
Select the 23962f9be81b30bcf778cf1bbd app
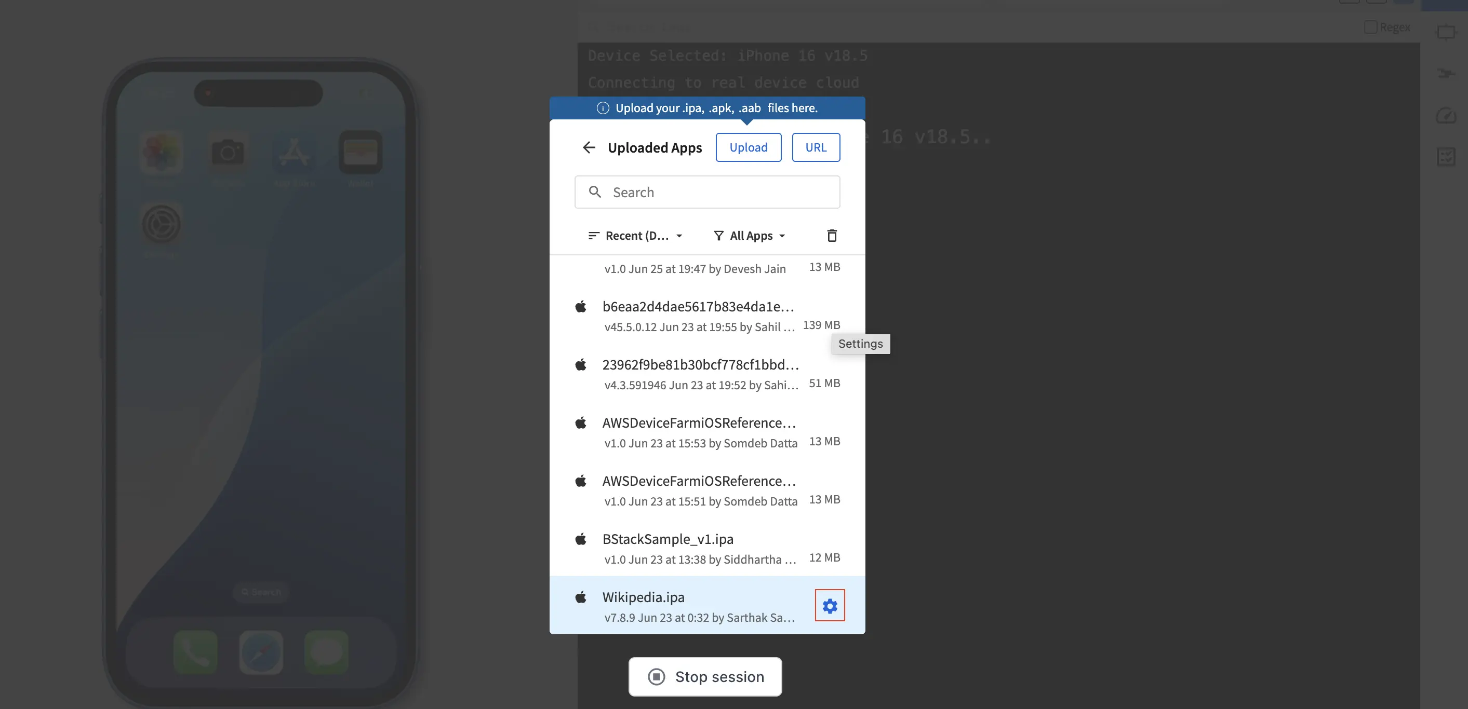click(706, 374)
